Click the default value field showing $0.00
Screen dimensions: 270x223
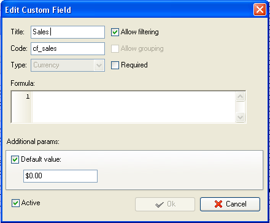(60, 176)
